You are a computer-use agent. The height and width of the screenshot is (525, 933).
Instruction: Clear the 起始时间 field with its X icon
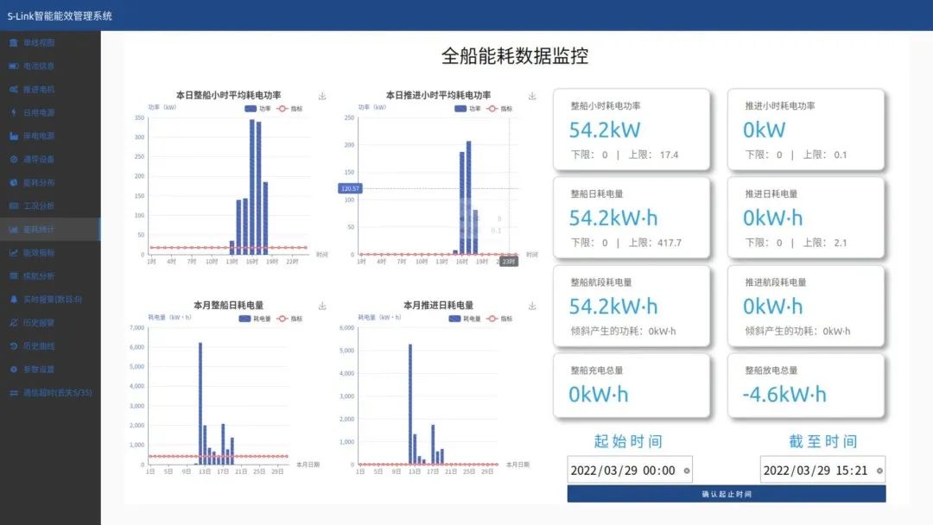click(687, 471)
